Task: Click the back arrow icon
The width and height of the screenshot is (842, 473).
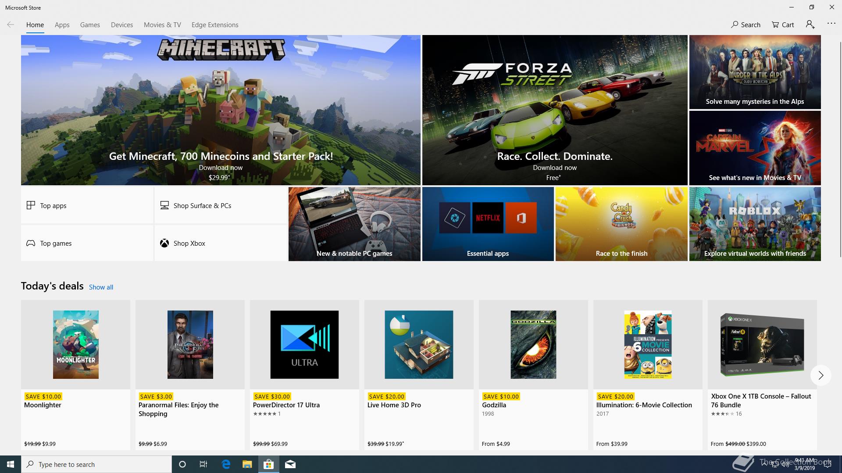Action: (11, 25)
